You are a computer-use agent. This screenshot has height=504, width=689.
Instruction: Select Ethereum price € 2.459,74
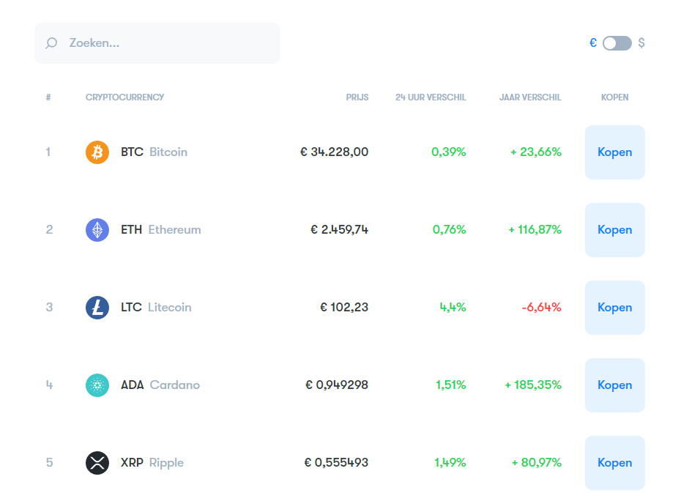(x=340, y=230)
